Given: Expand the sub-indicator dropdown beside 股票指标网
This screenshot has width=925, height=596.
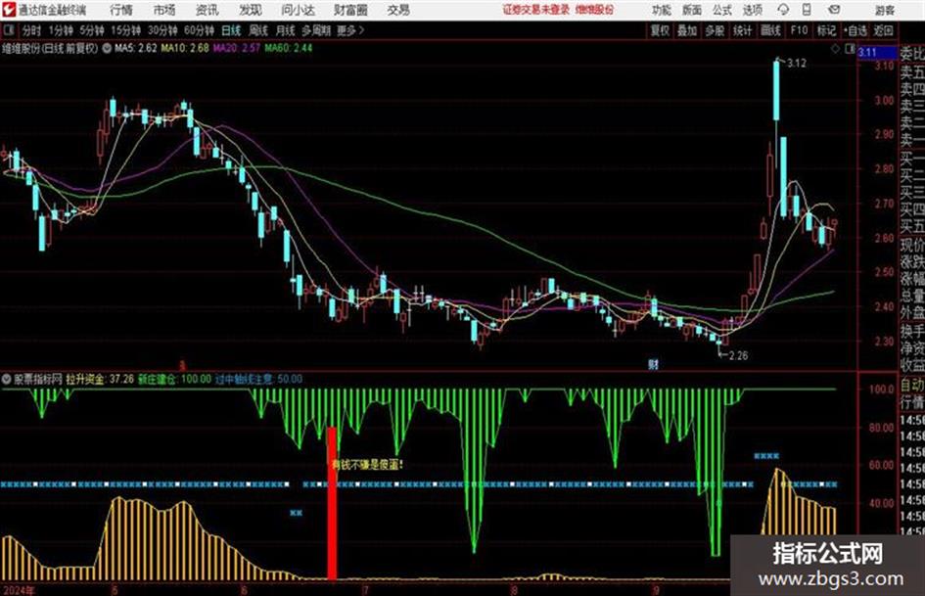Looking at the screenshot, I should pyautogui.click(x=7, y=379).
